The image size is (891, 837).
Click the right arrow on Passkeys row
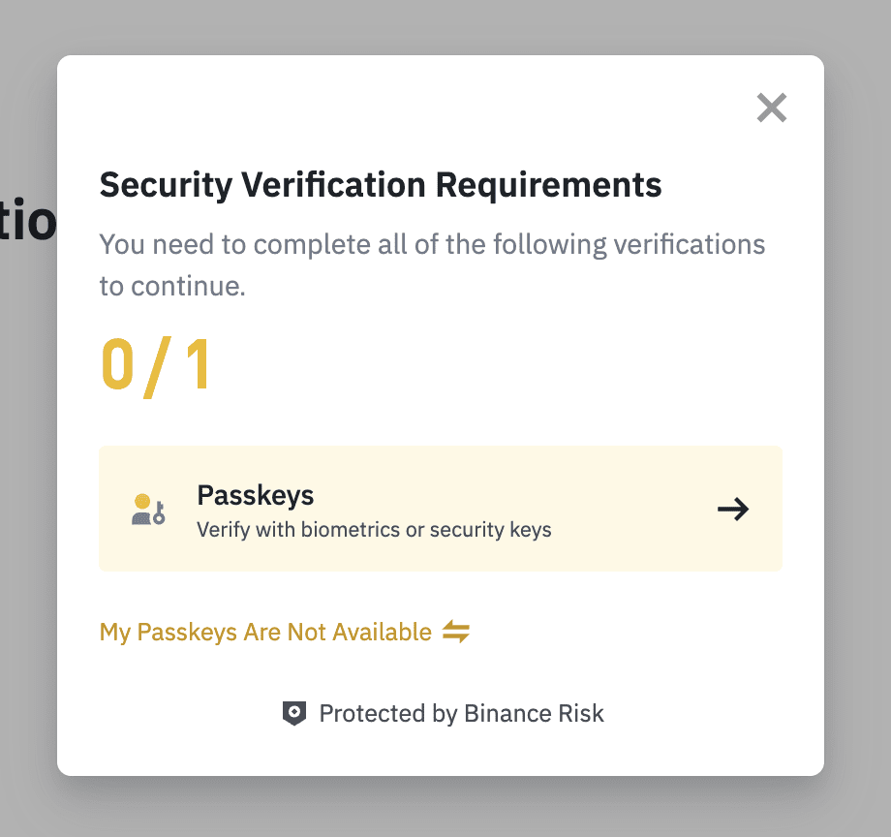(x=733, y=510)
